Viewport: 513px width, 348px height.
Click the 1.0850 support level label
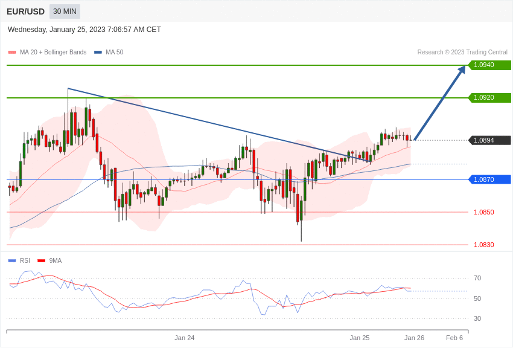pyautogui.click(x=483, y=212)
